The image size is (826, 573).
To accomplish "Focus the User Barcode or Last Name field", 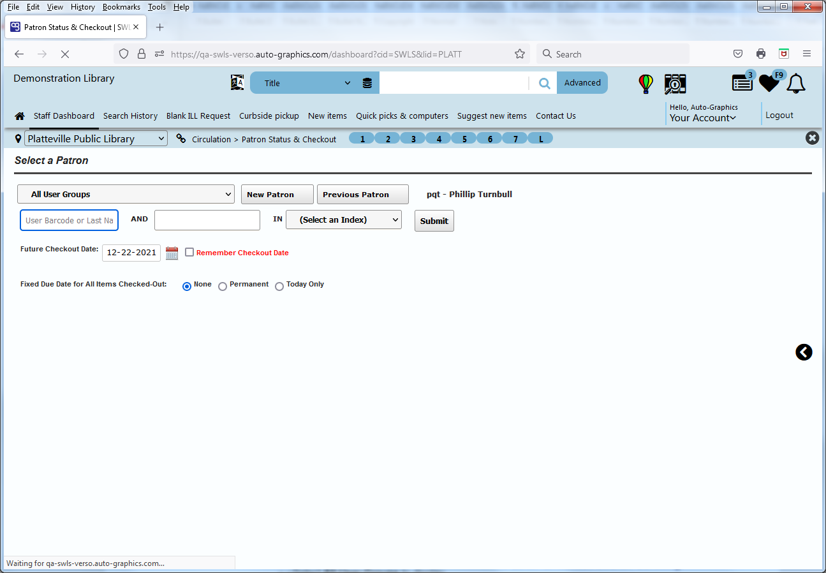I will (70, 220).
